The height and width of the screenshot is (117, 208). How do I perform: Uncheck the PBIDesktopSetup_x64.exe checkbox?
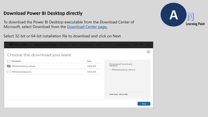[9, 66]
